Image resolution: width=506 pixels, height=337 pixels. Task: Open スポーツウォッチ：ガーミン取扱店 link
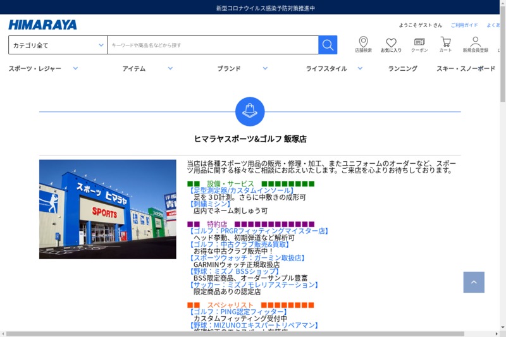[x=247, y=258]
